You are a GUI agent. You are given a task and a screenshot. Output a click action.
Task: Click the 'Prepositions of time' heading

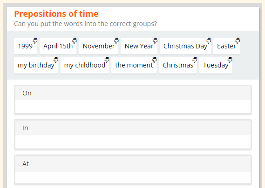pyautogui.click(x=56, y=14)
